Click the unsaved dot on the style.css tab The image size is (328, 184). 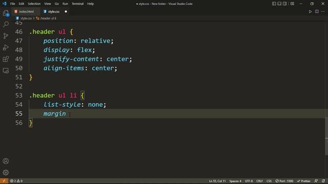66,12
